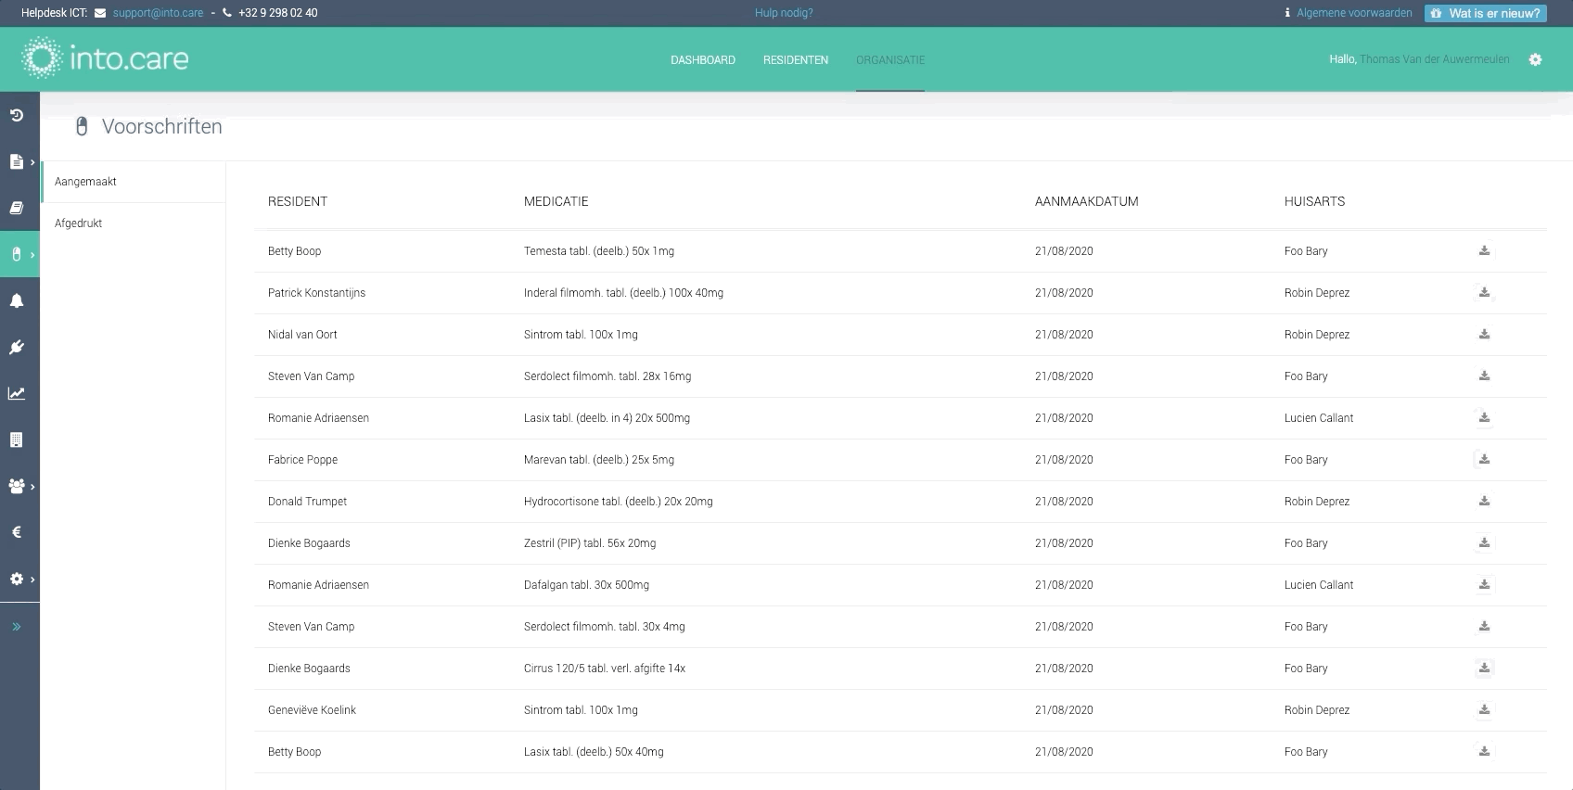1573x790 pixels.
Task: Open Residenten in top navigation
Action: coord(796,60)
